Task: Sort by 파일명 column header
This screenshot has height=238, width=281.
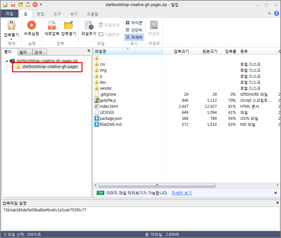Action: [128, 51]
